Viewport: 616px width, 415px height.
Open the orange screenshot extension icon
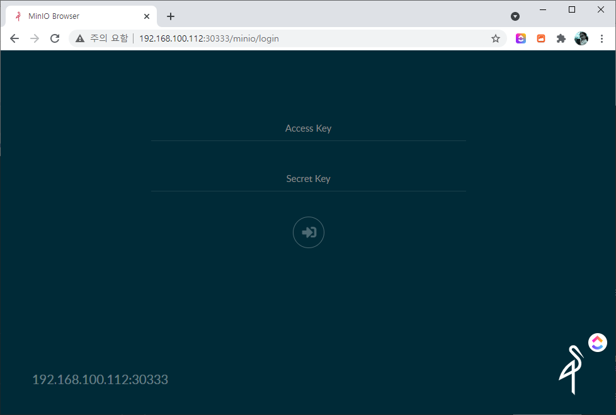pyautogui.click(x=541, y=38)
